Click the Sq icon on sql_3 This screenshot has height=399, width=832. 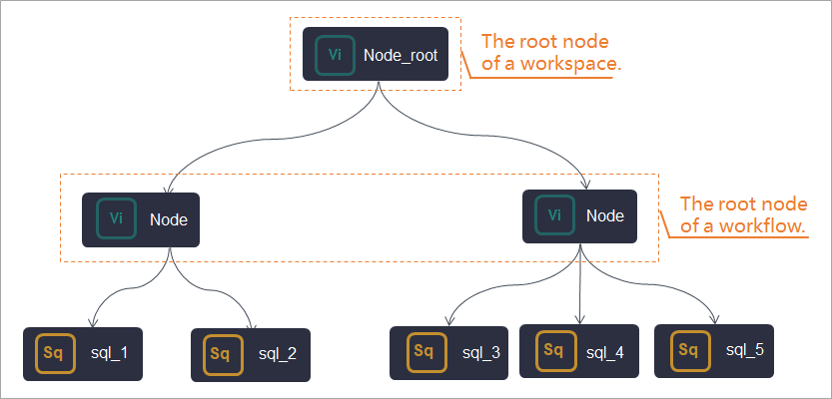click(x=427, y=351)
